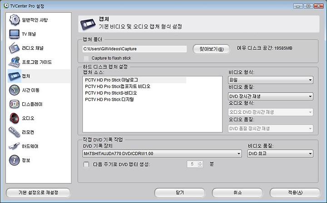
Task: Switch to 라디오 채널 settings
Action: (x=33, y=48)
